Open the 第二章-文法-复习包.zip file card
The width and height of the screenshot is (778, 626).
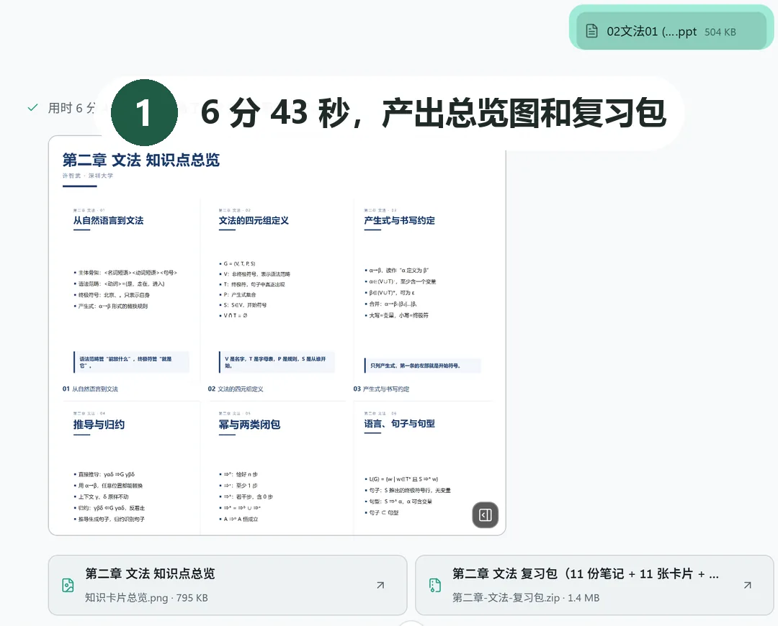594,586
